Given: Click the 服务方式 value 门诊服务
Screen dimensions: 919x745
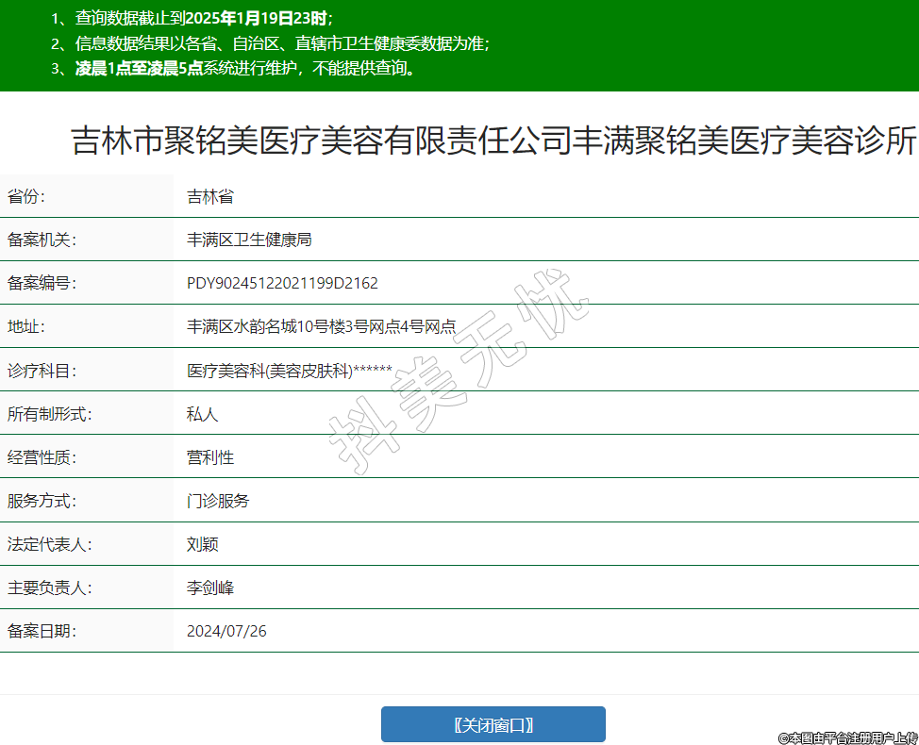Looking at the screenshot, I should (x=218, y=501).
